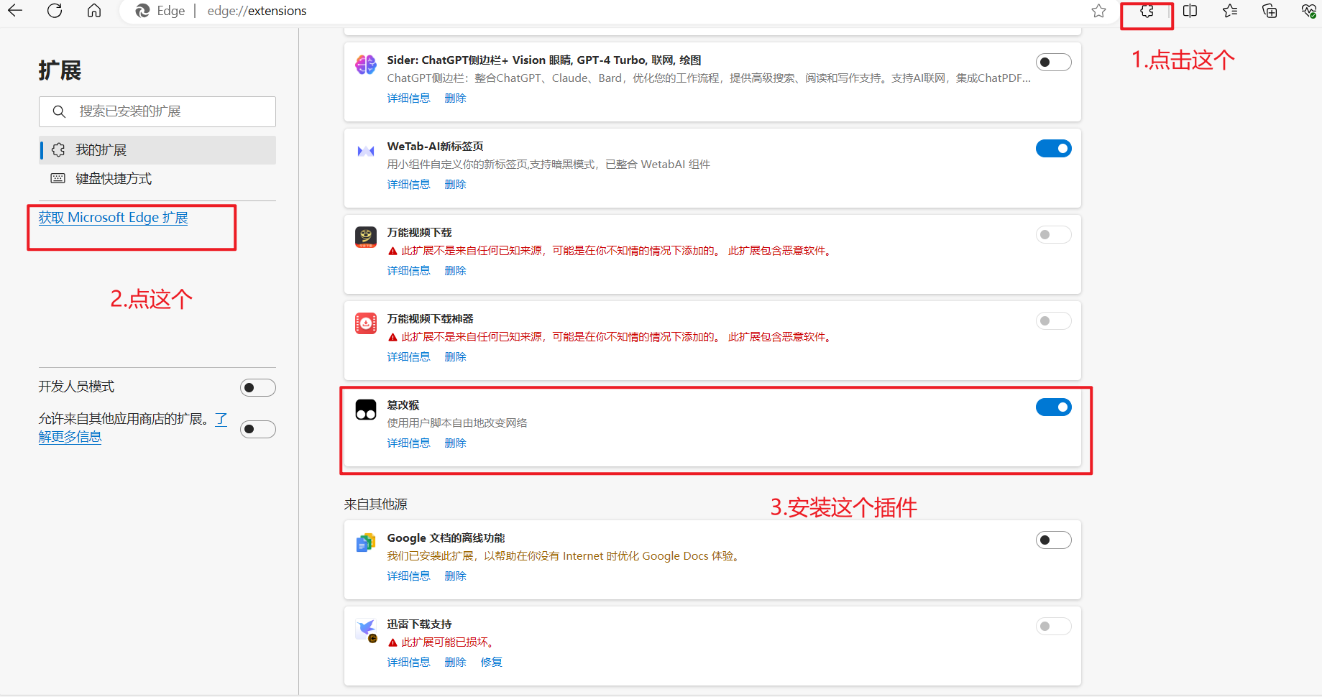This screenshot has height=697, width=1322.
Task: Open the 了解更多信息 link
Action: pos(70,437)
